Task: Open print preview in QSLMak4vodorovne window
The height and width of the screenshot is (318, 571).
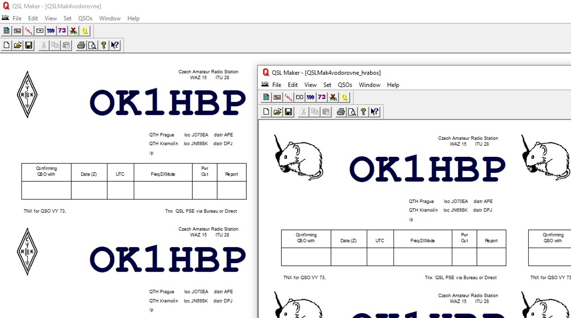Action: [92, 45]
